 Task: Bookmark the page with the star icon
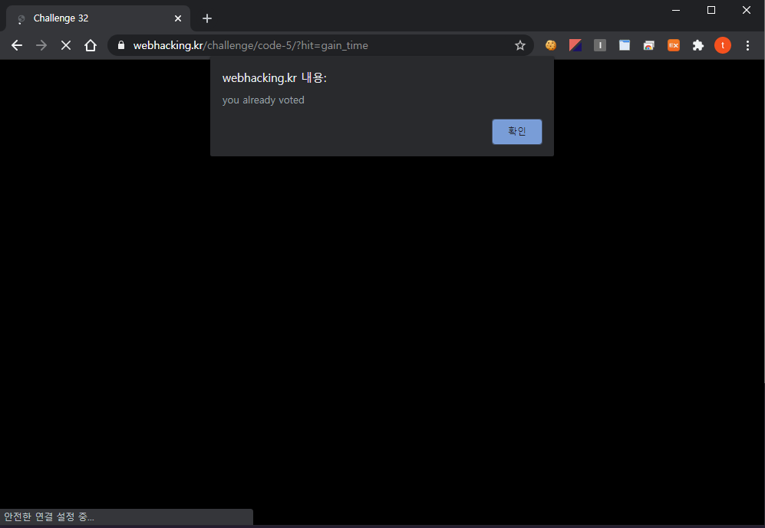[520, 45]
